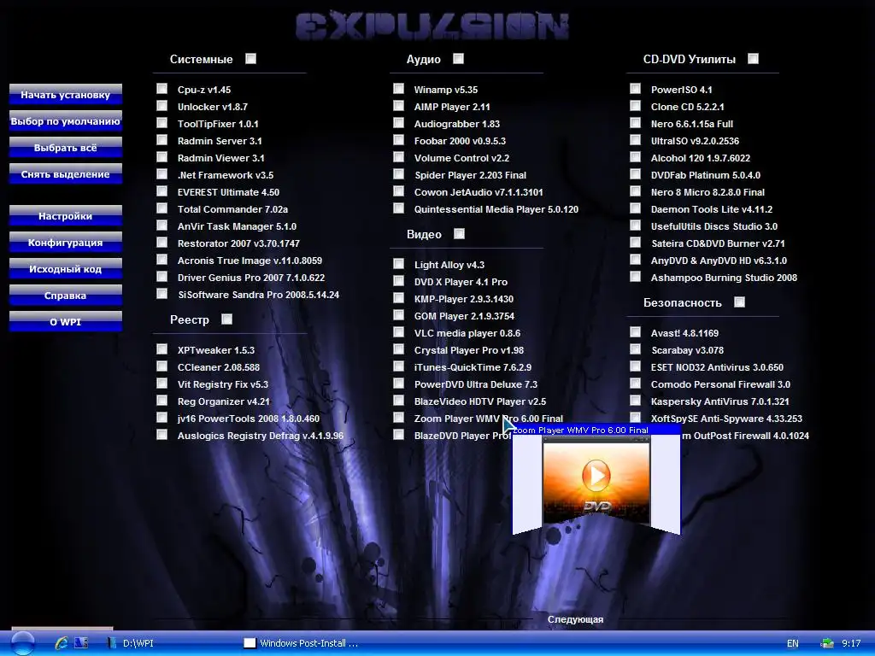The image size is (875, 656).
Task: Toggle Видео category checkbox
Action: tap(459, 234)
